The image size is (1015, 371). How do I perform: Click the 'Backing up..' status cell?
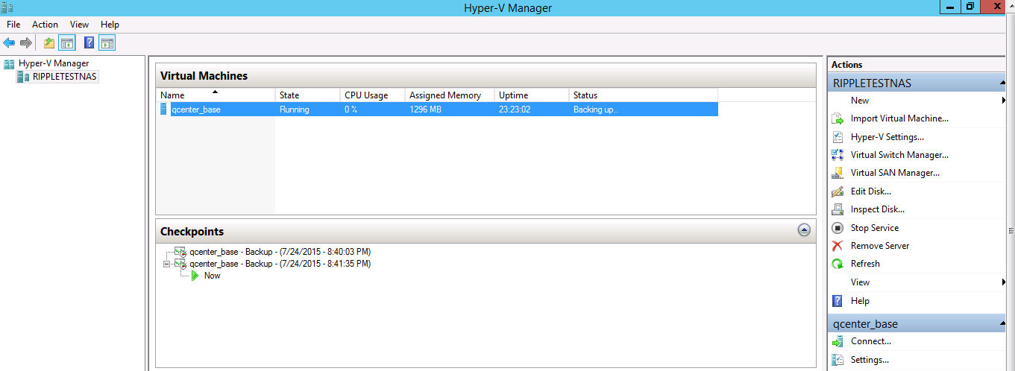pyautogui.click(x=596, y=110)
